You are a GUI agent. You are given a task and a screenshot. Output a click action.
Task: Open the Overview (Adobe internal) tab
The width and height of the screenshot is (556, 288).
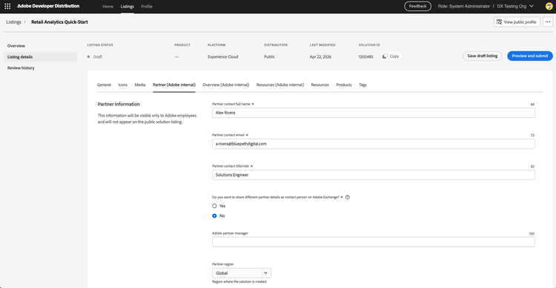tap(226, 85)
